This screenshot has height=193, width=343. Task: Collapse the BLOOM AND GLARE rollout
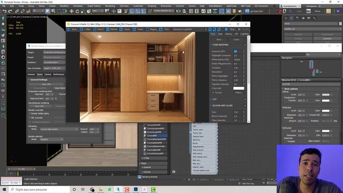pyautogui.click(x=222, y=106)
